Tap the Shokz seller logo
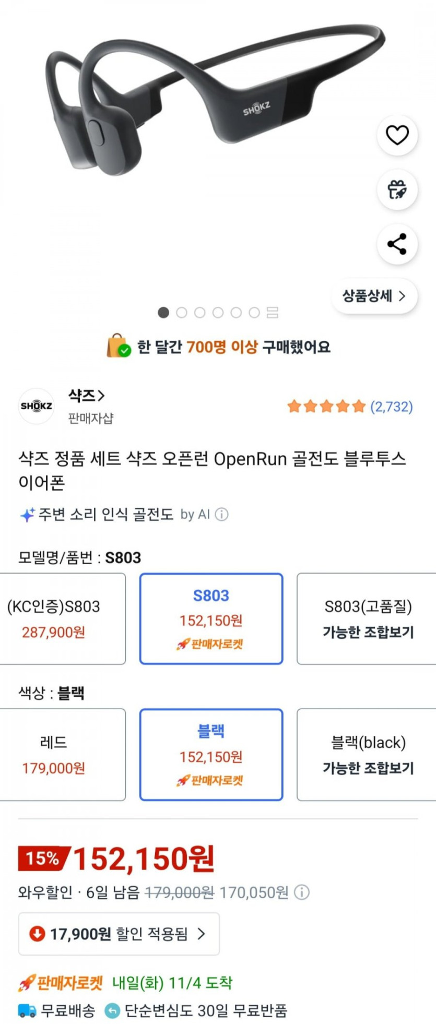The image size is (436, 1024). [x=37, y=406]
